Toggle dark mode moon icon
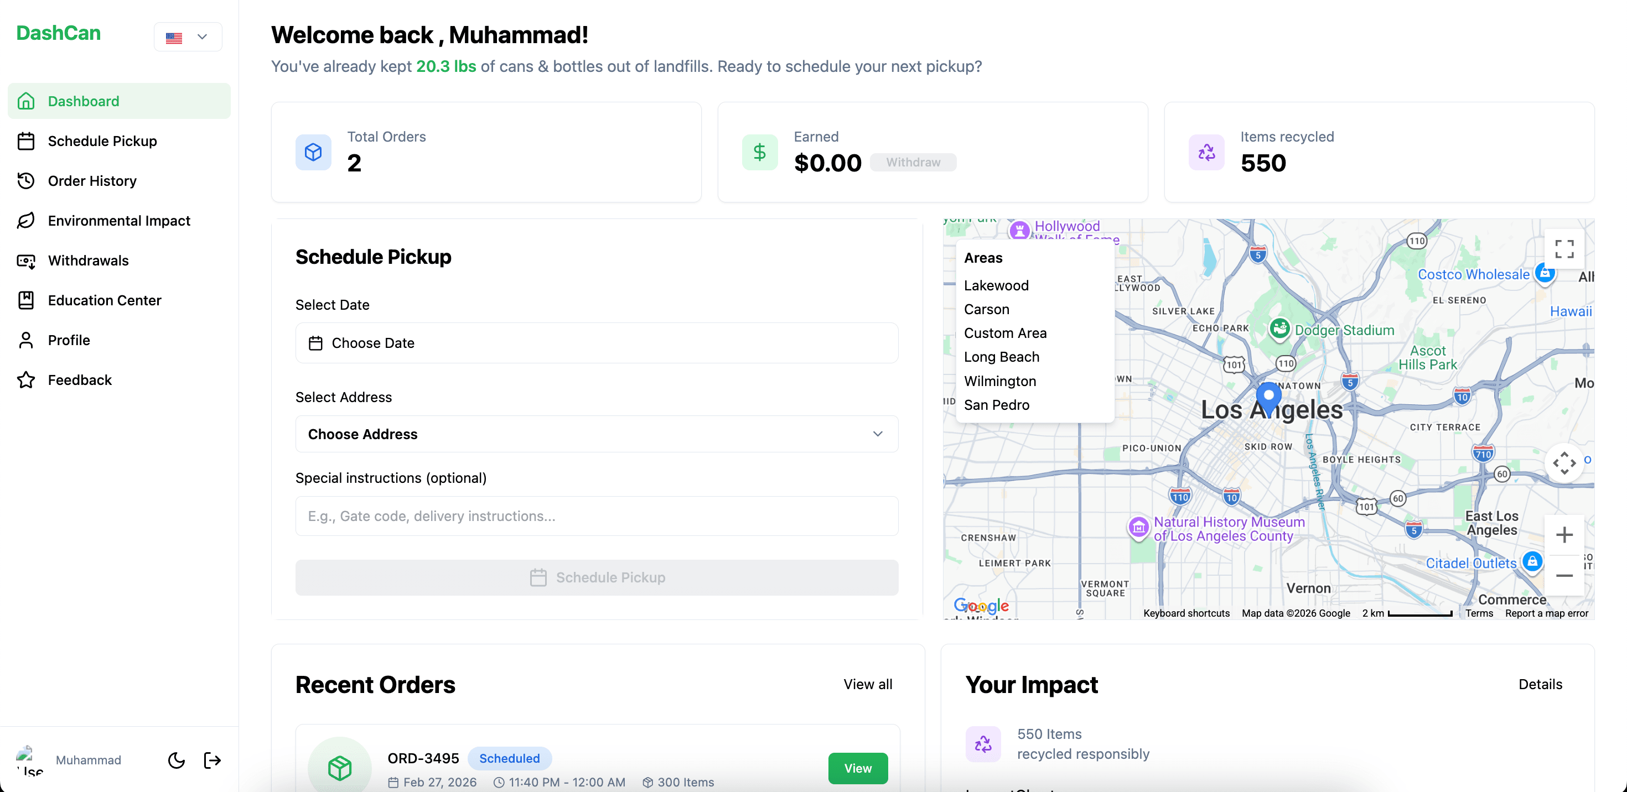 176,760
